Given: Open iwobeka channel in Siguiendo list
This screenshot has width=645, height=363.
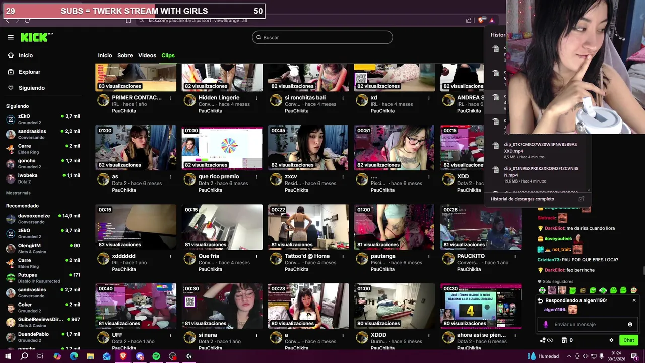Looking at the screenshot, I should [43, 178].
